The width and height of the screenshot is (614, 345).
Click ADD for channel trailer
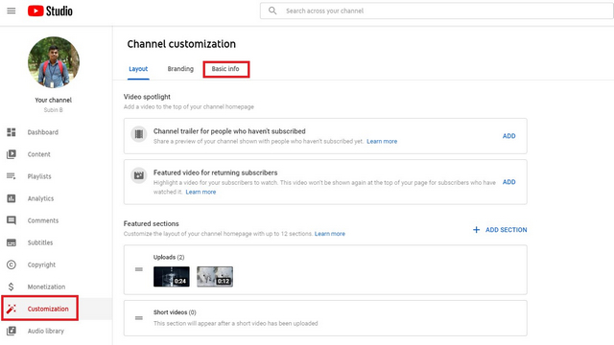(509, 136)
